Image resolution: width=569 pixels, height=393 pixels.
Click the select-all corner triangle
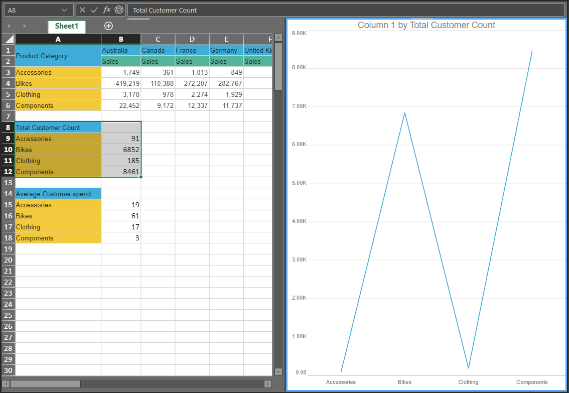pyautogui.click(x=9, y=39)
